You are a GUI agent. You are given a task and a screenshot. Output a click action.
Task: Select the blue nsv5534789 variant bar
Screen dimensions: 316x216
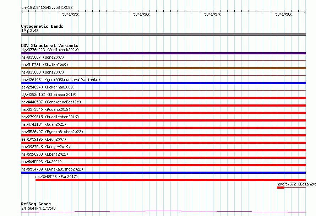[163, 173]
